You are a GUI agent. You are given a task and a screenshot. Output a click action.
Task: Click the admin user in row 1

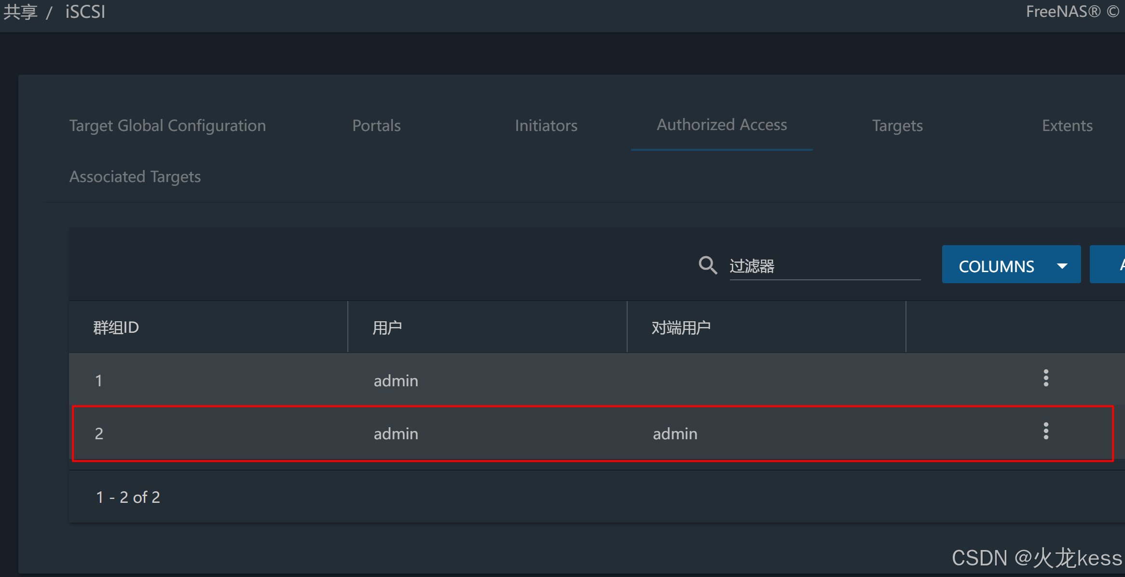coord(396,380)
